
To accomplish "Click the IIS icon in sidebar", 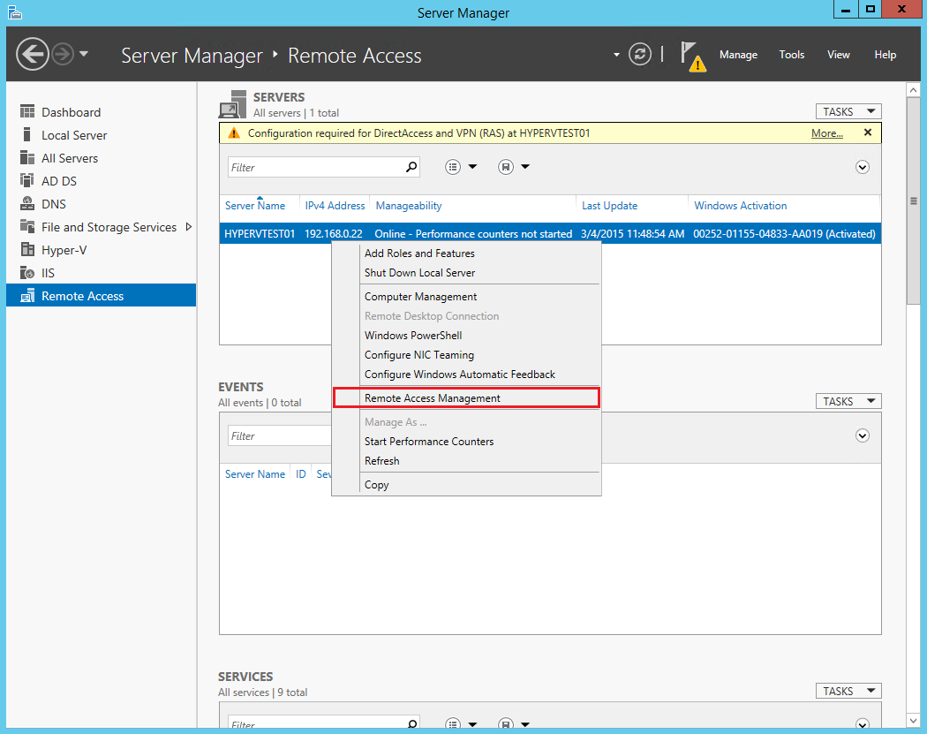I will (27, 273).
